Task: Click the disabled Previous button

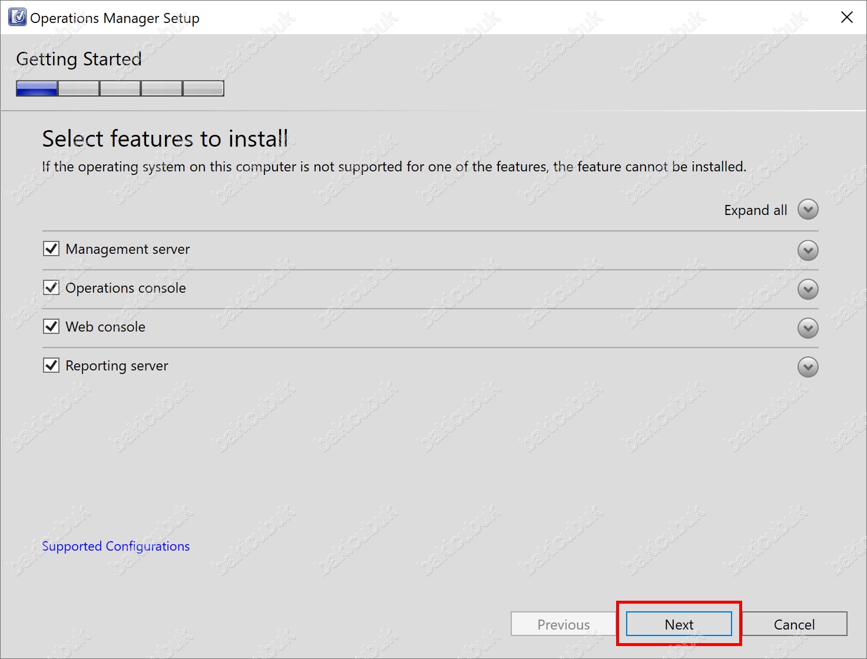Action: [563, 624]
